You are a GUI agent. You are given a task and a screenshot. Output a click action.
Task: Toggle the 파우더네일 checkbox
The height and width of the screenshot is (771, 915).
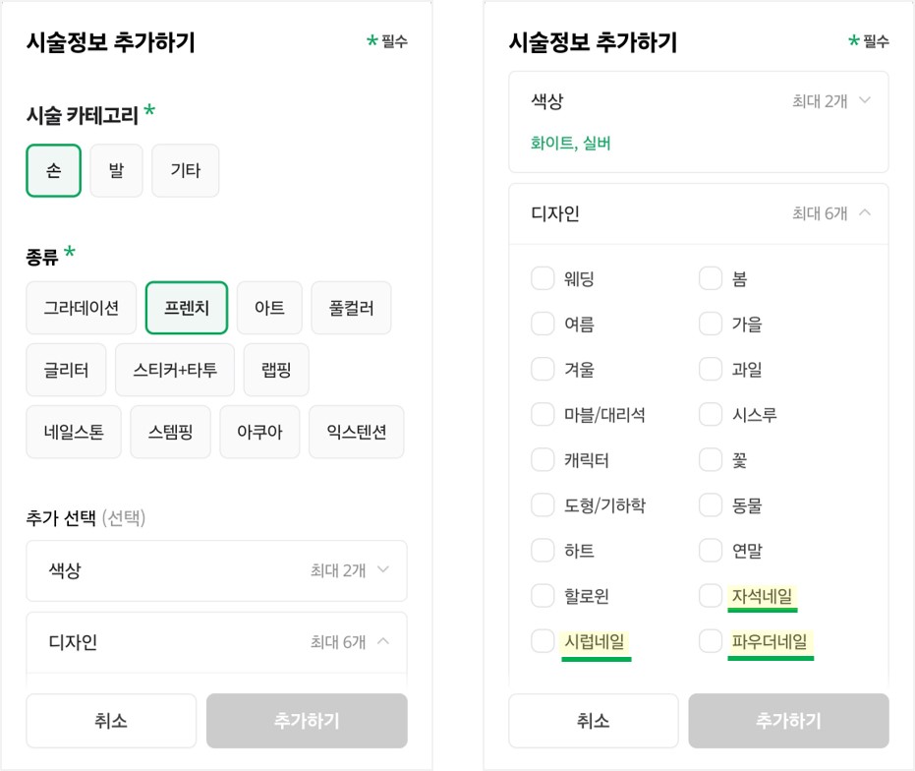(711, 641)
